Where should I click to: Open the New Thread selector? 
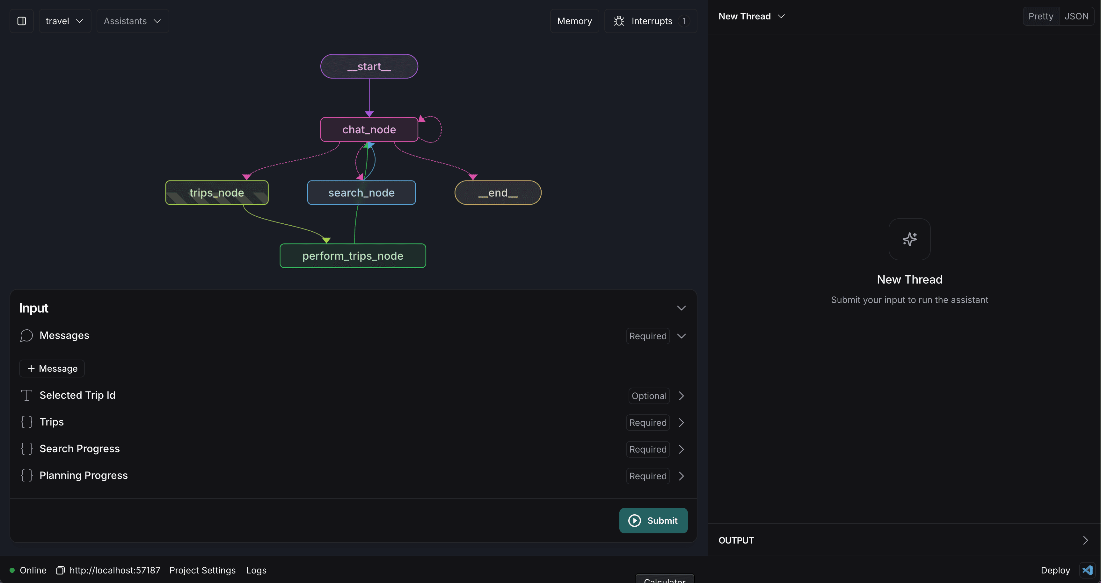click(751, 16)
